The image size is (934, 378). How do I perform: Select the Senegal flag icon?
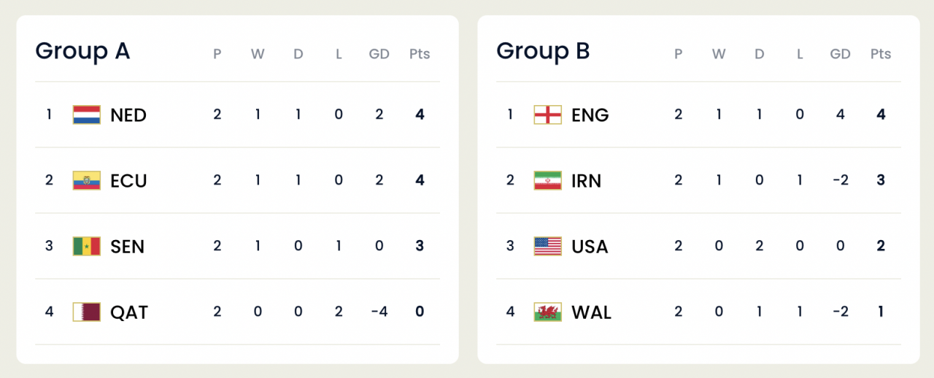[x=86, y=246]
